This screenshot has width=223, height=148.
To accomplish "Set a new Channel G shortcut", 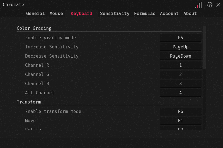I will click(181, 75).
